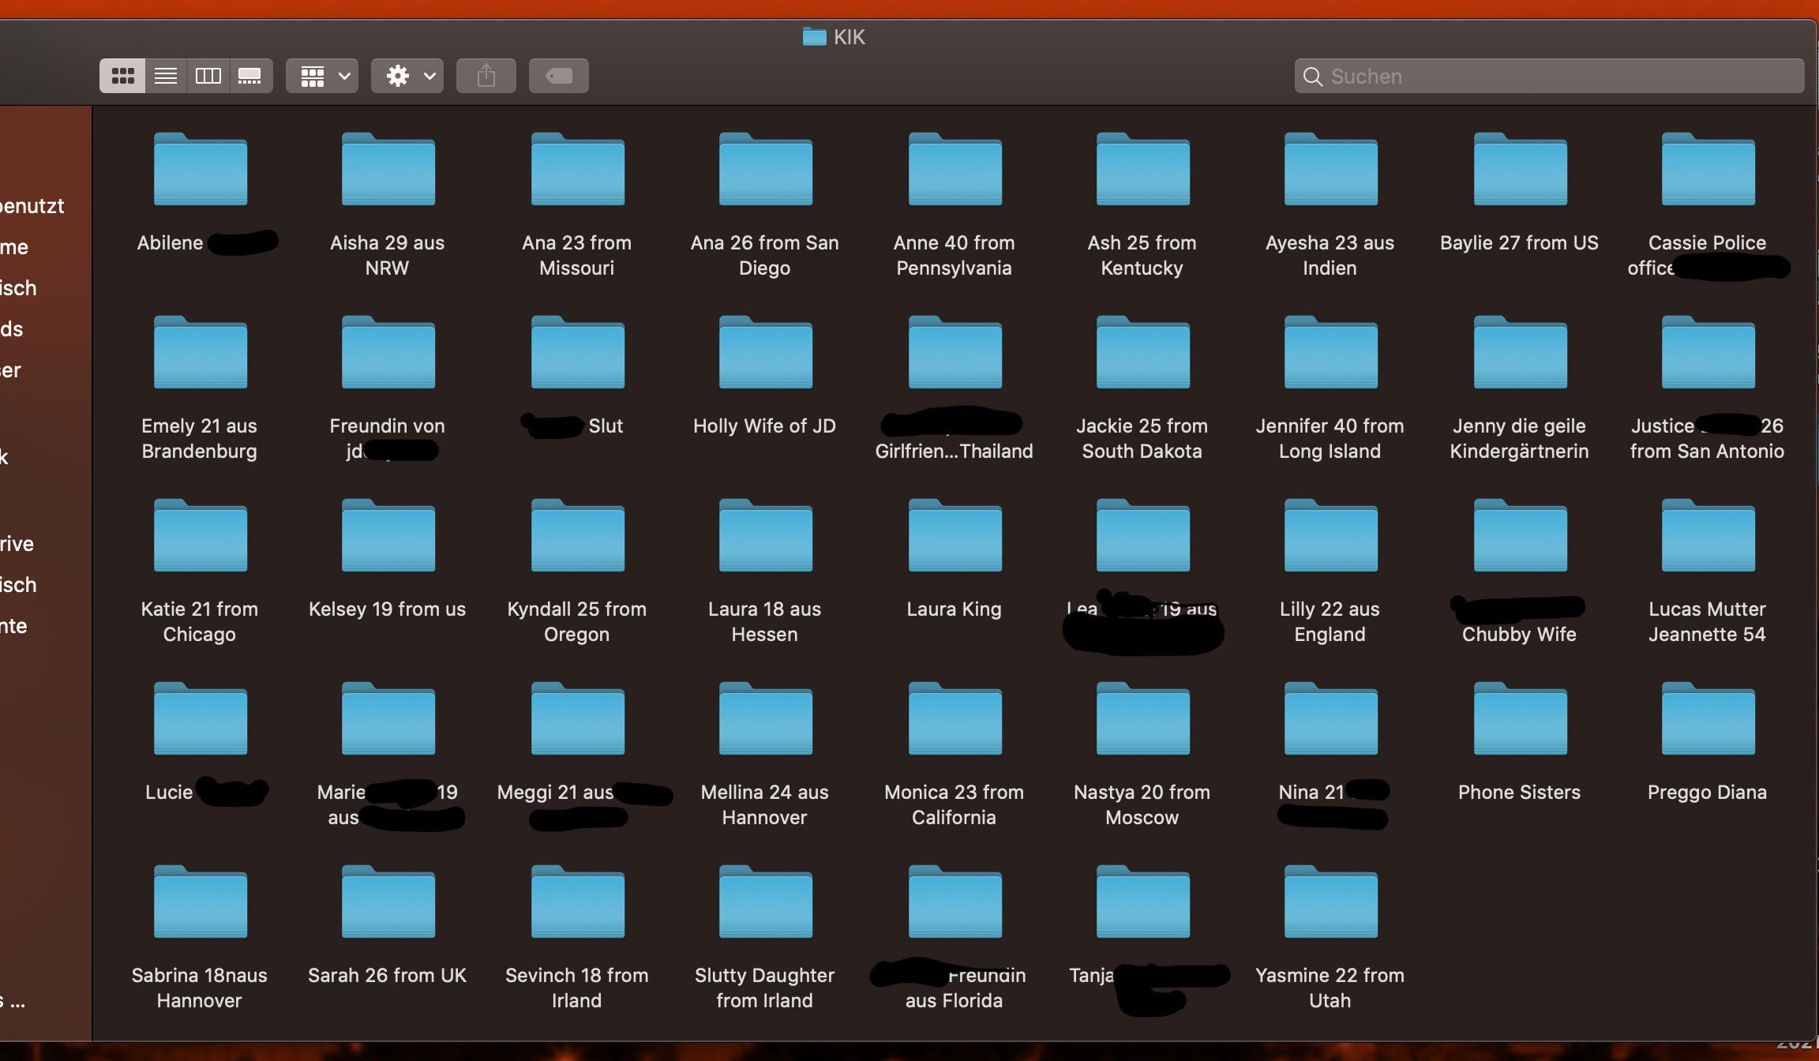
Task: Select the Phone Sisters folder
Action: 1520,719
